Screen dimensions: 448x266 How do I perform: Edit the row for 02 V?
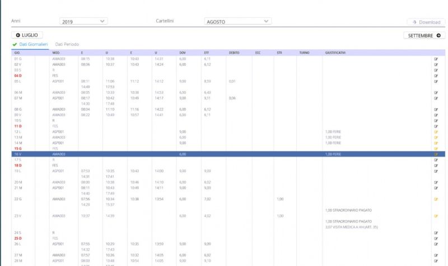click(436, 65)
